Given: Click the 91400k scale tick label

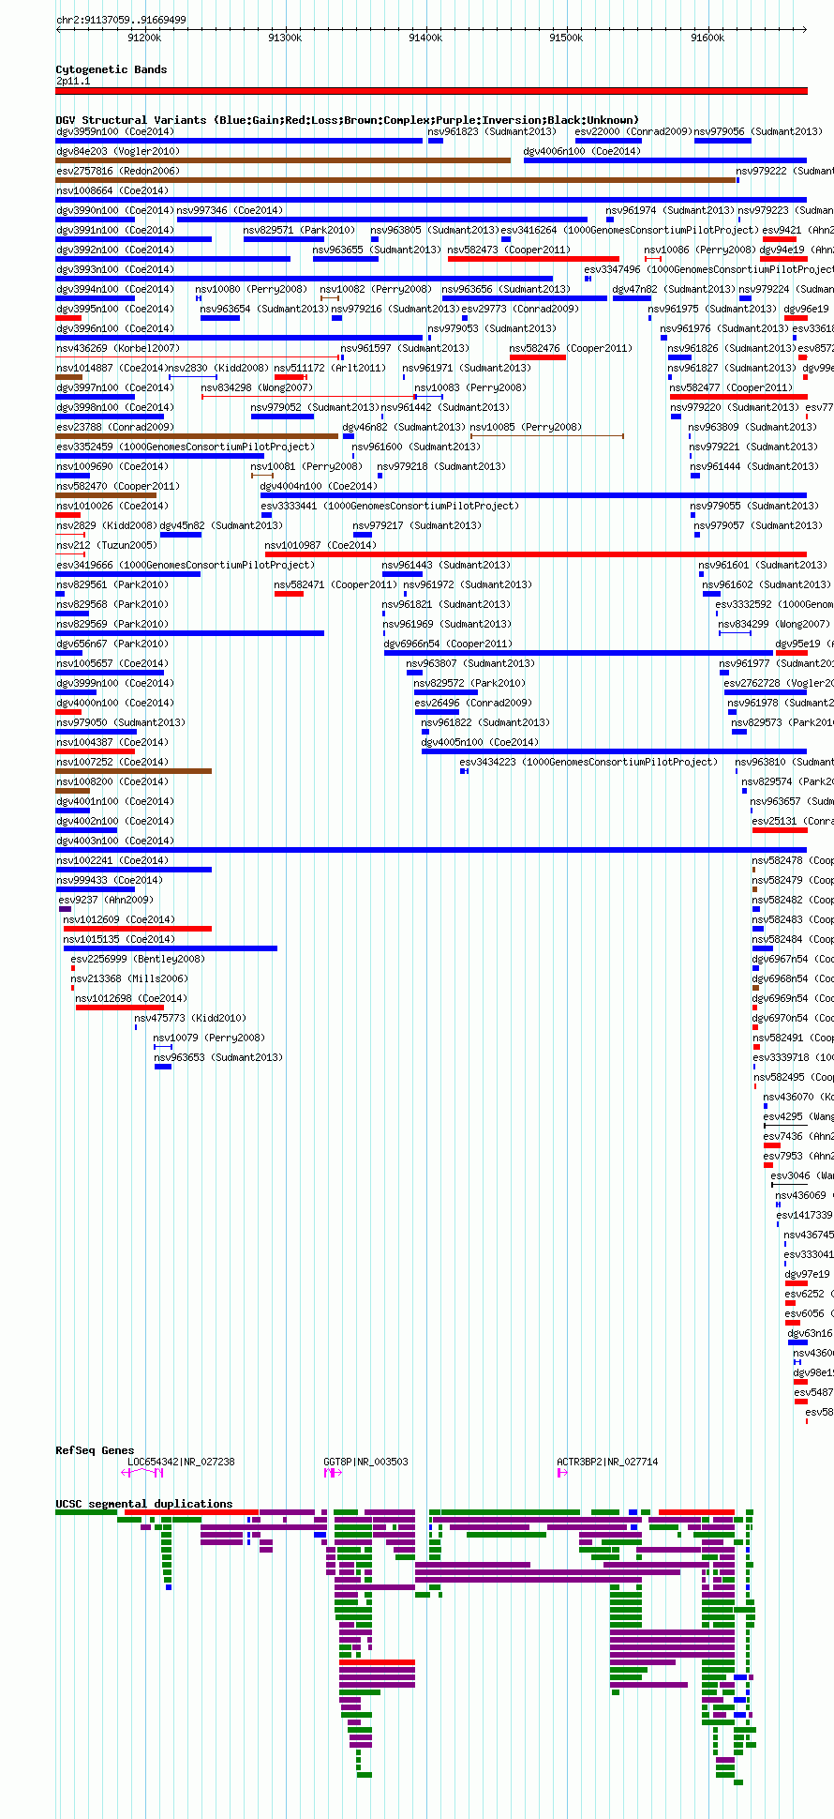Looking at the screenshot, I should 425,38.
